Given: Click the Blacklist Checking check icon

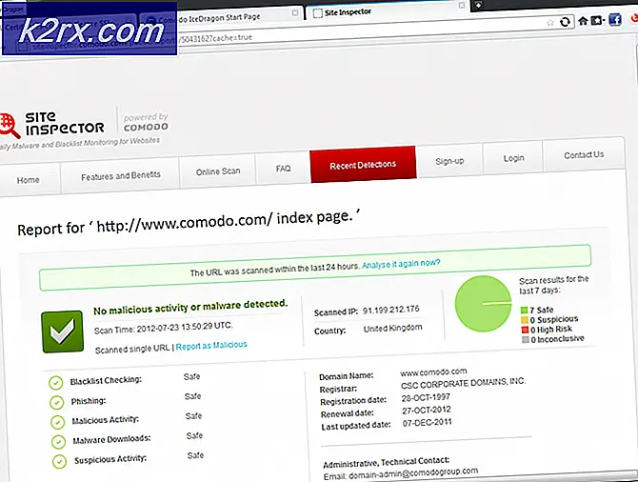Looking at the screenshot, I should (x=56, y=383).
